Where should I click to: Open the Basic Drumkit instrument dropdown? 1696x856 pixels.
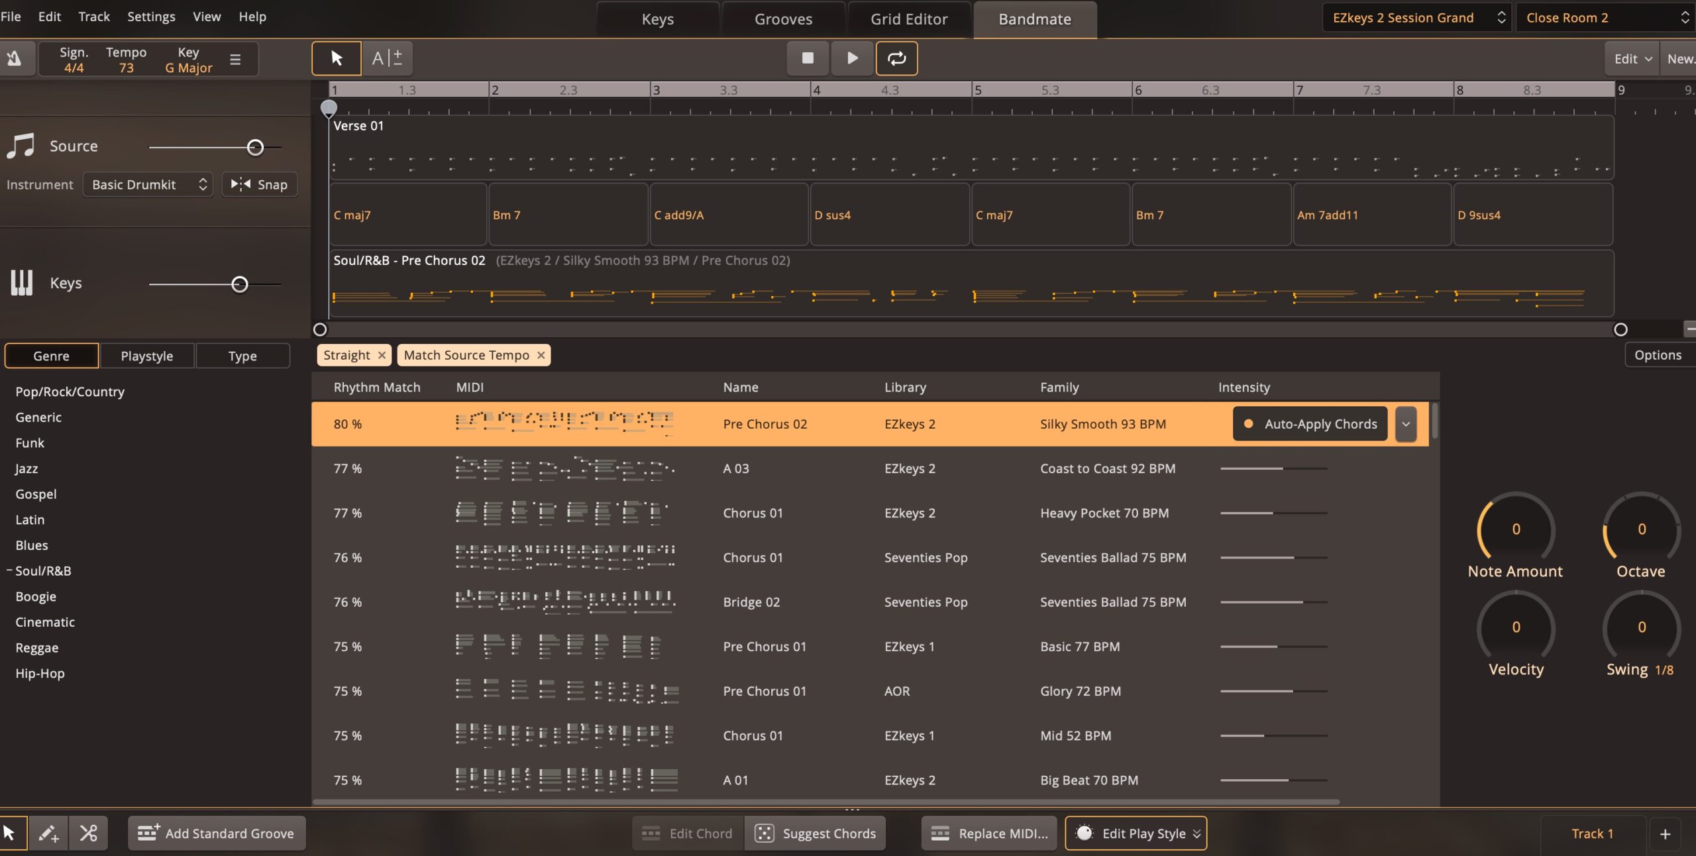(148, 185)
